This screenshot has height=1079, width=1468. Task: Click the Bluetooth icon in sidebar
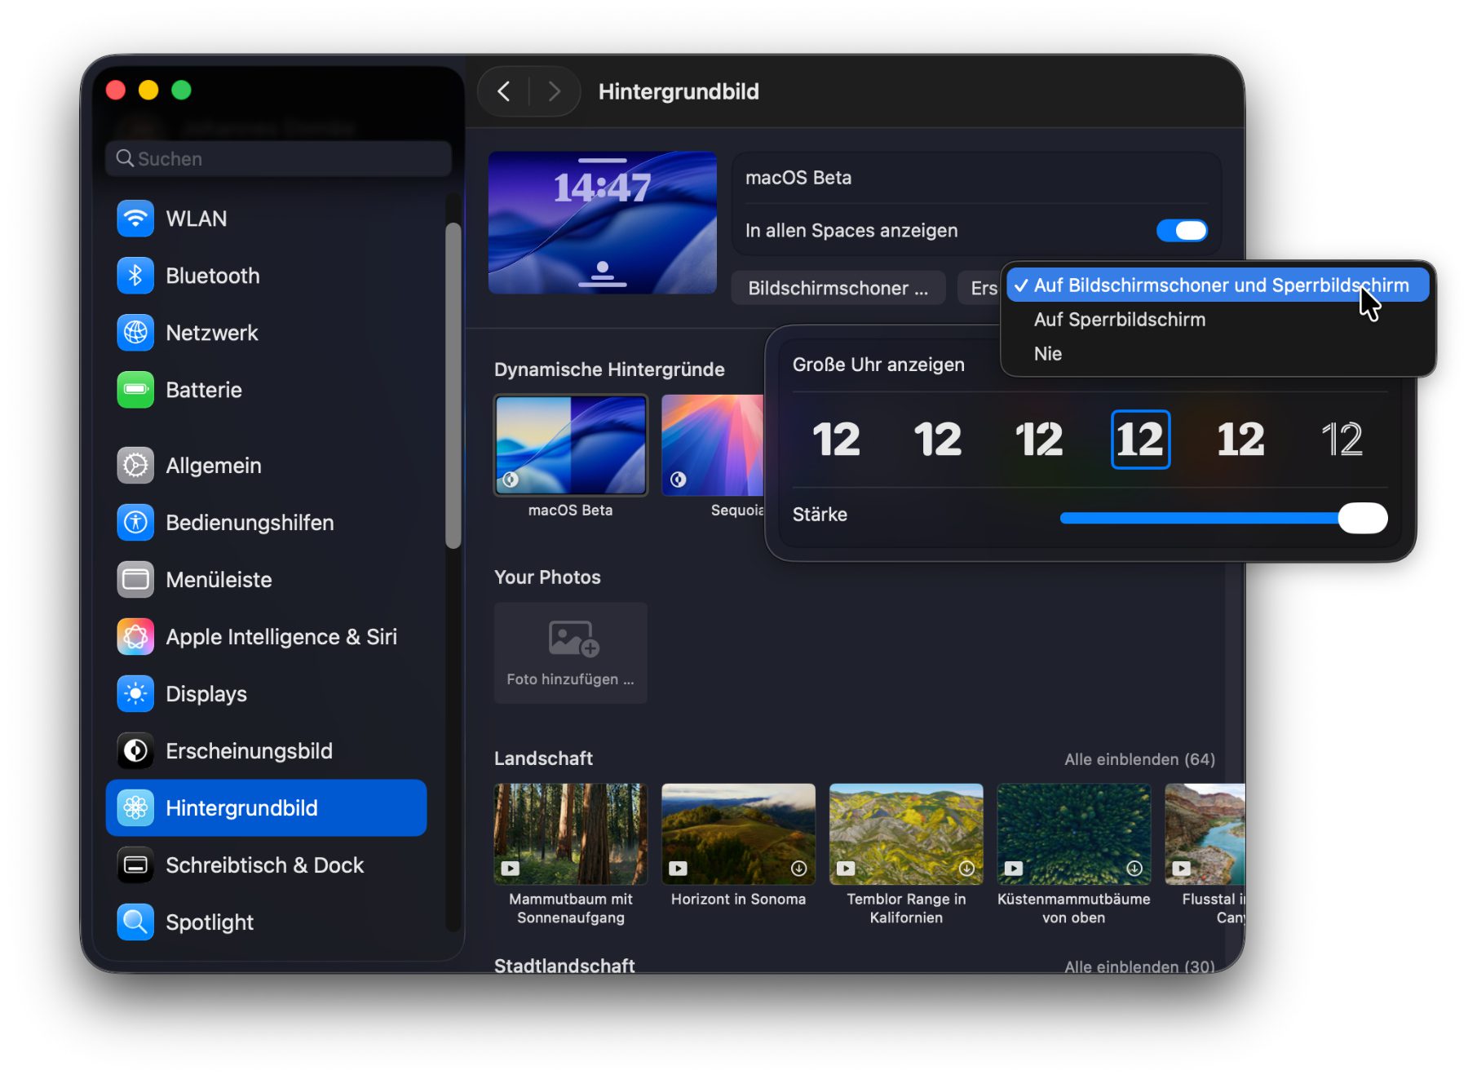[135, 276]
